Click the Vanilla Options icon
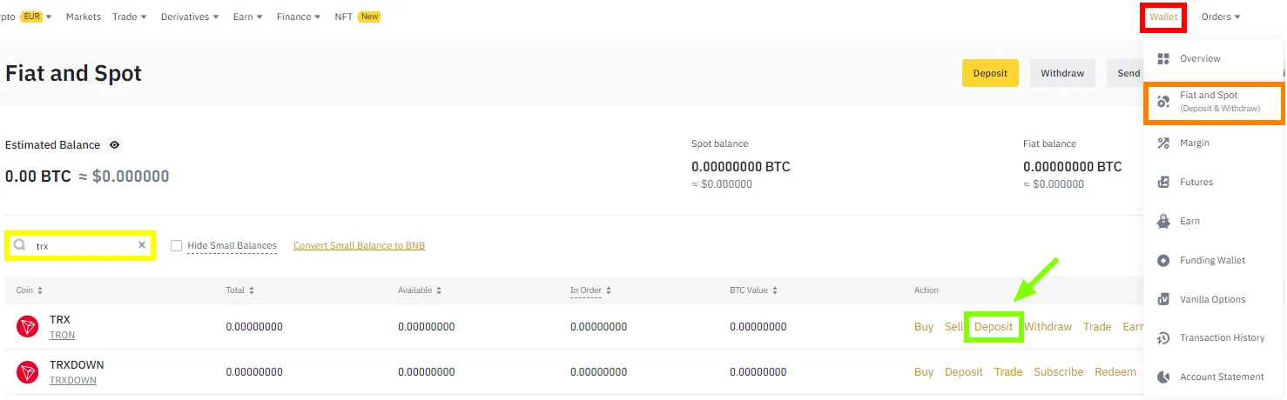Image resolution: width=1287 pixels, height=400 pixels. point(1163,299)
